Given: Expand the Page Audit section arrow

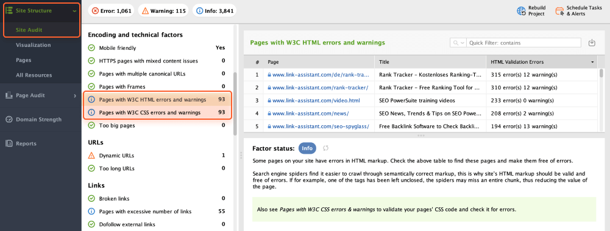Looking at the screenshot, I should coord(75,95).
